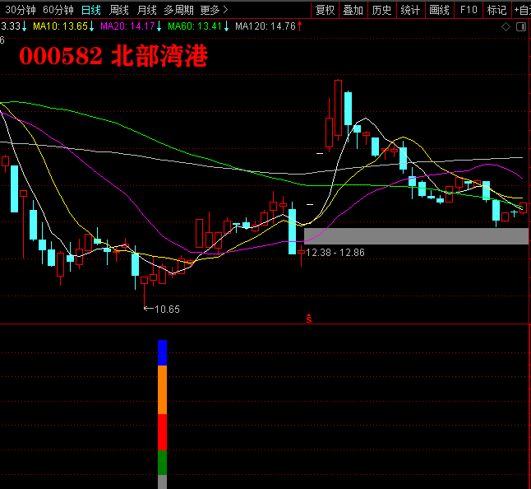Expand the 更多 period options

coord(214,10)
